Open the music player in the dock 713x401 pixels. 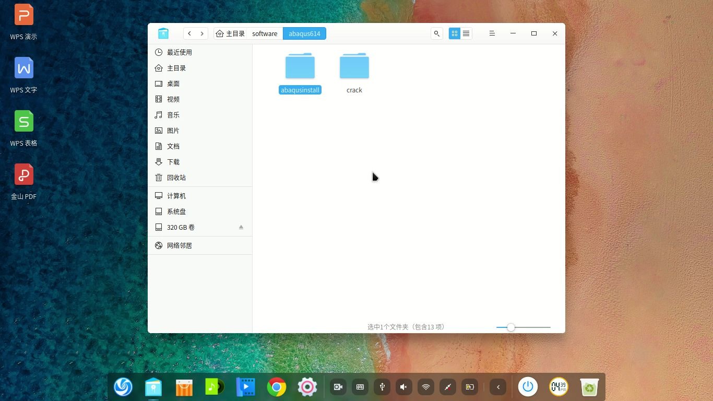215,387
